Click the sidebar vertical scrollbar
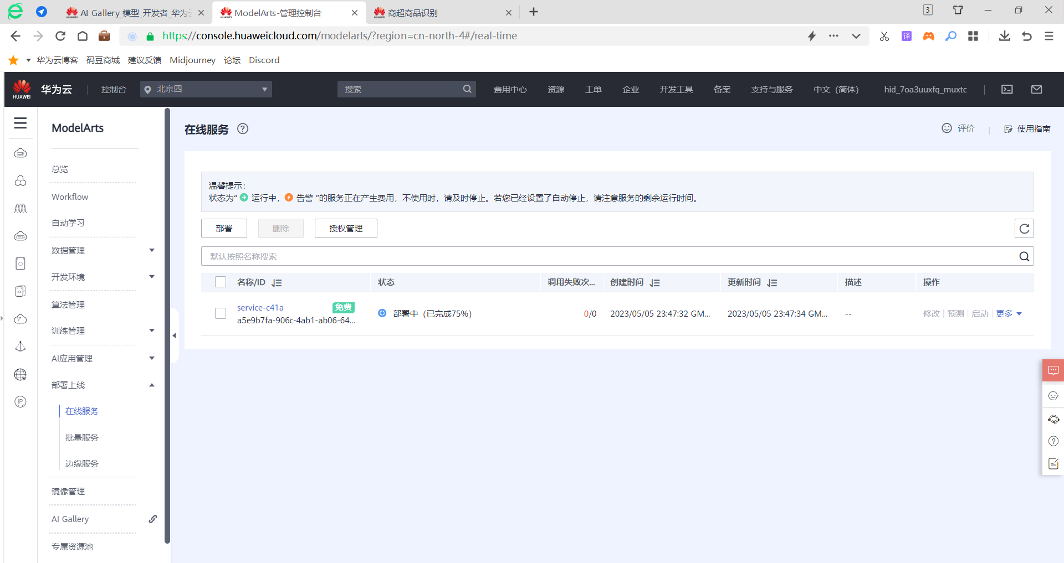This screenshot has width=1064, height=563. [167, 326]
